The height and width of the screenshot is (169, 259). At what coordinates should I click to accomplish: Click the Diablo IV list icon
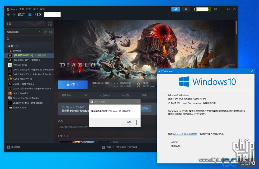(x=10, y=55)
